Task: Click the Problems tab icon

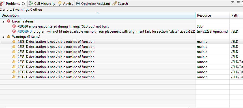Action: [x=2, y=4]
